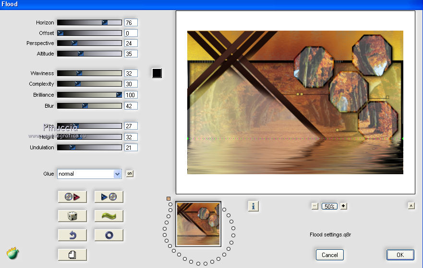Click the orange square memory dot marker
Screen dimensions: 423x268
point(169,199)
